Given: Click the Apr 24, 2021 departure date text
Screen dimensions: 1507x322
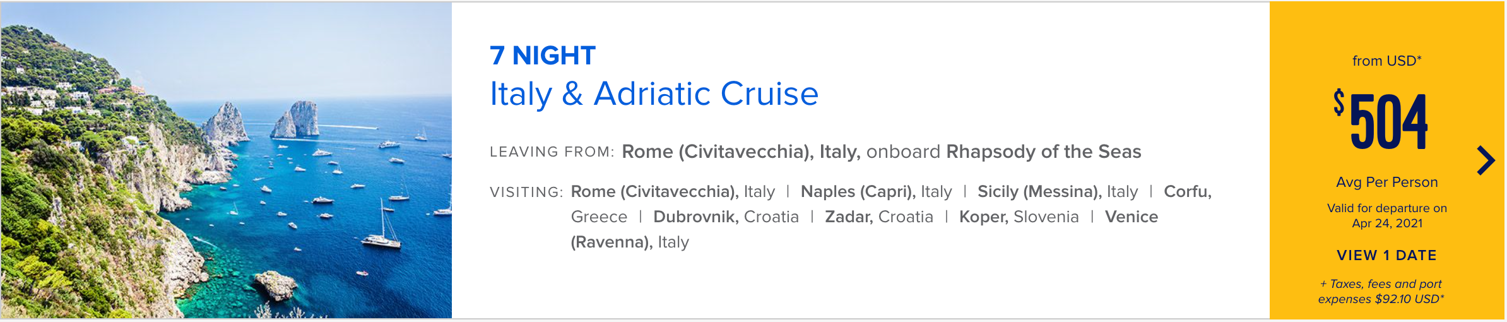Looking at the screenshot, I should pyautogui.click(x=1387, y=224).
